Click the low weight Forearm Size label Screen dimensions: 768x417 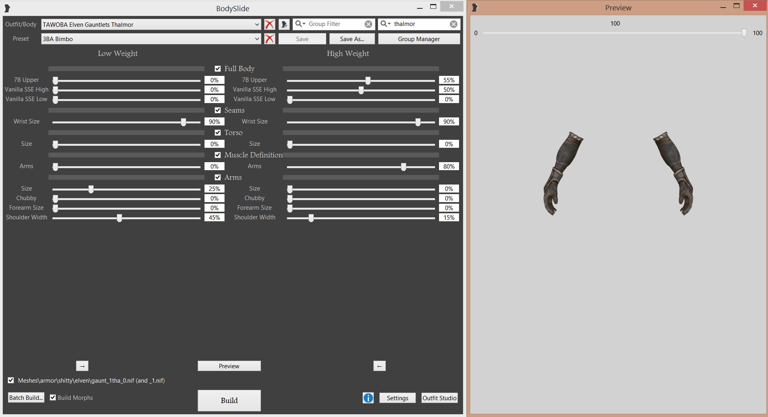click(26, 208)
